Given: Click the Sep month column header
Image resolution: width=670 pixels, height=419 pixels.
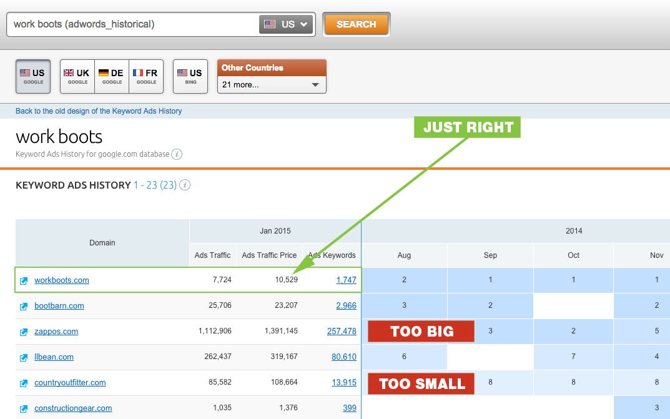Looking at the screenshot, I should [490, 255].
